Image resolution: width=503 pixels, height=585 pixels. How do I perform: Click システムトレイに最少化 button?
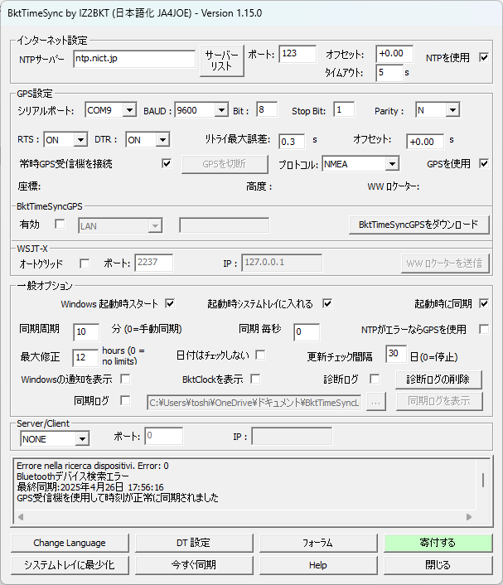[x=70, y=565]
